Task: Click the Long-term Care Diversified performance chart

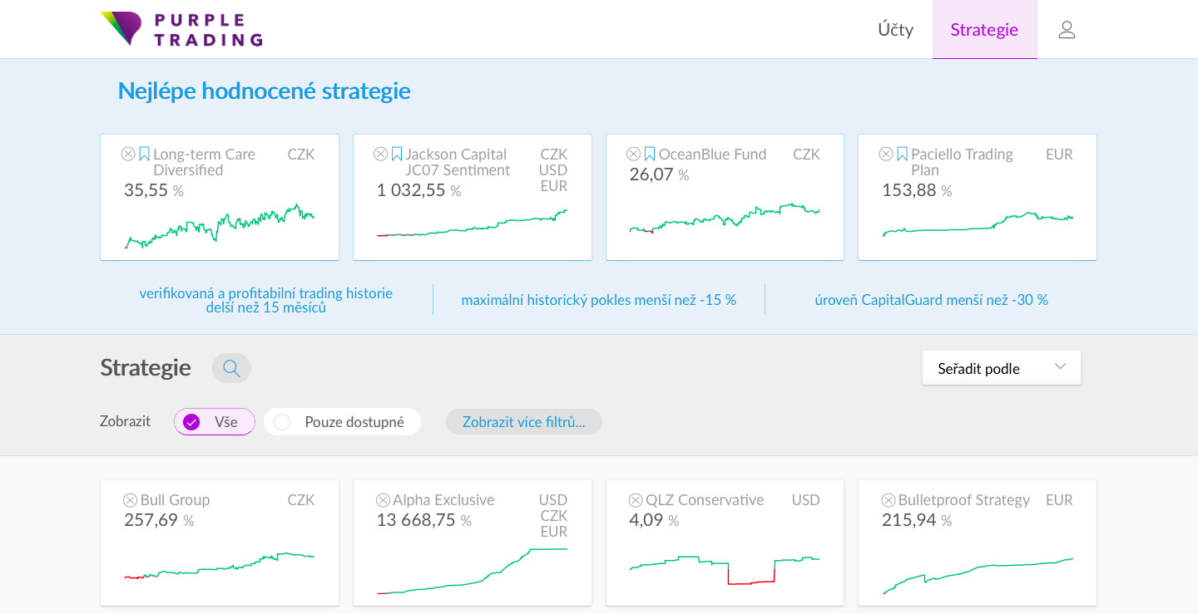Action: tap(220, 226)
